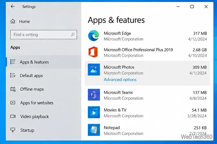Click Microsoft Corporation under Microsoft Office
Viewport: 217px width, 144px height.
(x=124, y=55)
